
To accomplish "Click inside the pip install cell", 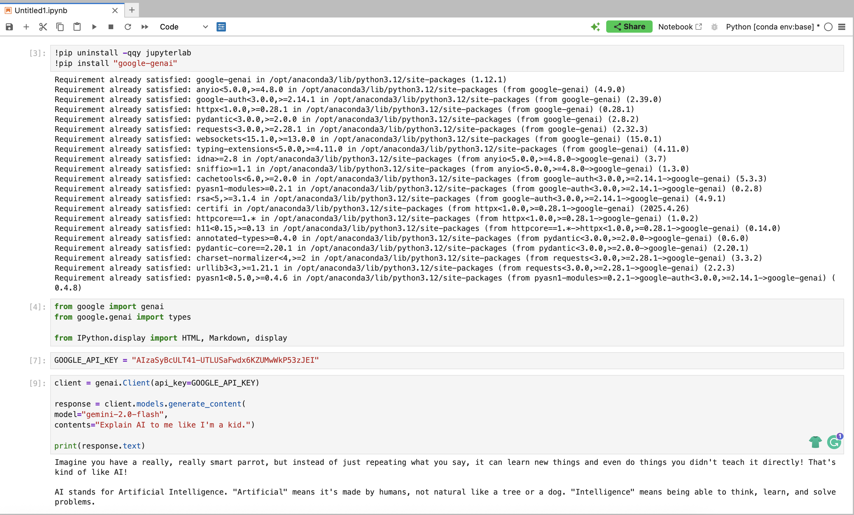I will pos(447,58).
